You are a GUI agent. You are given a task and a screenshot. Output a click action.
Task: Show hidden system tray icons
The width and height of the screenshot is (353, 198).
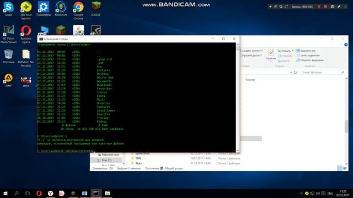(x=301, y=193)
